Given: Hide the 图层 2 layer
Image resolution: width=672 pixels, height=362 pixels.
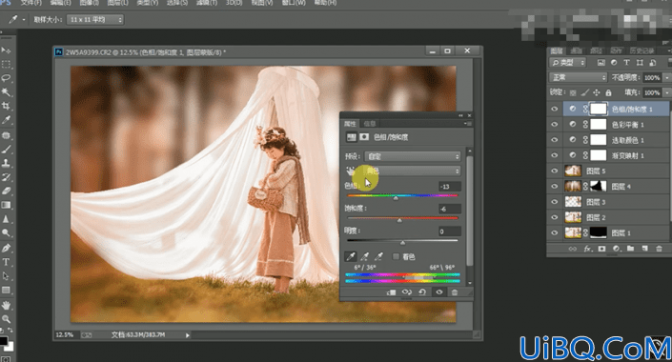Looking at the screenshot, I should (554, 217).
